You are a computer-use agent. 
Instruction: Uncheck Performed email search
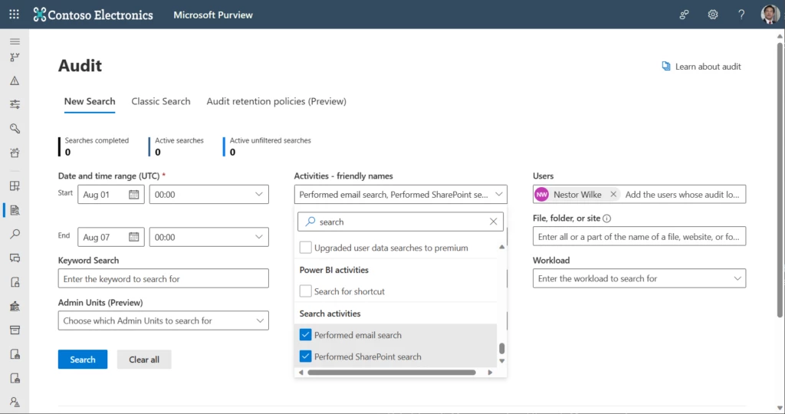305,334
